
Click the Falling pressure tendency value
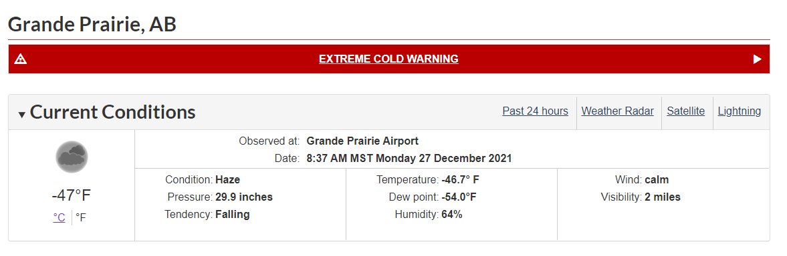pos(233,215)
